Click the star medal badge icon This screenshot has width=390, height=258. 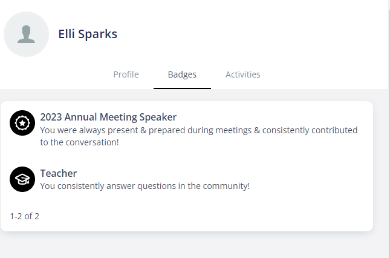[22, 123]
